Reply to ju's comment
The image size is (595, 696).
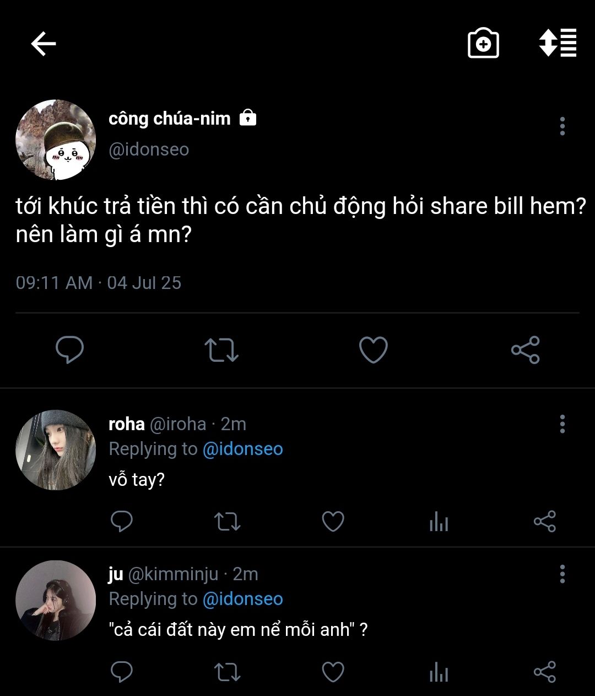tap(121, 672)
